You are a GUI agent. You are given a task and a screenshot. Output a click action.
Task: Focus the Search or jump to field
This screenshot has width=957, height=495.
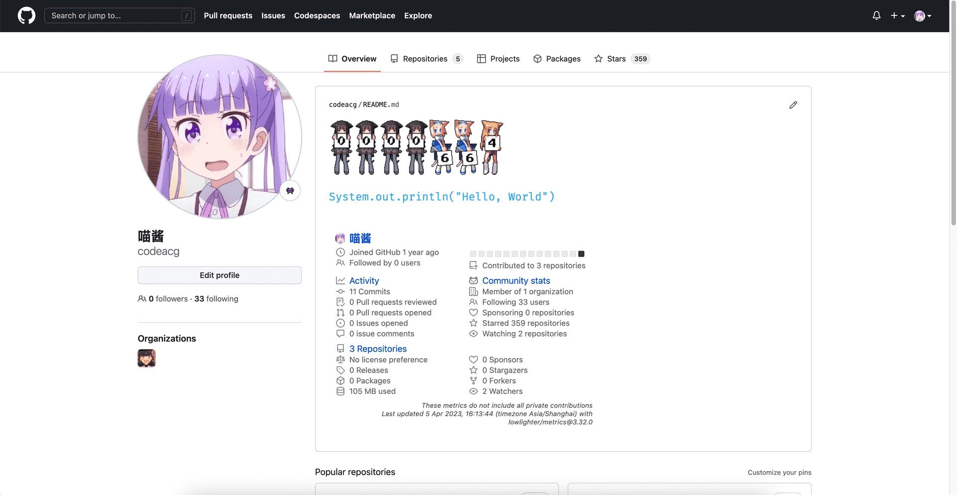[119, 15]
